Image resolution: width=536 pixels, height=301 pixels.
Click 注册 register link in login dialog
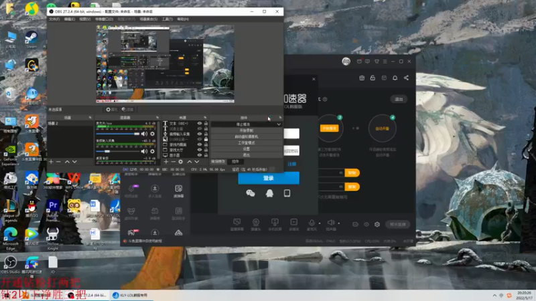point(291,164)
